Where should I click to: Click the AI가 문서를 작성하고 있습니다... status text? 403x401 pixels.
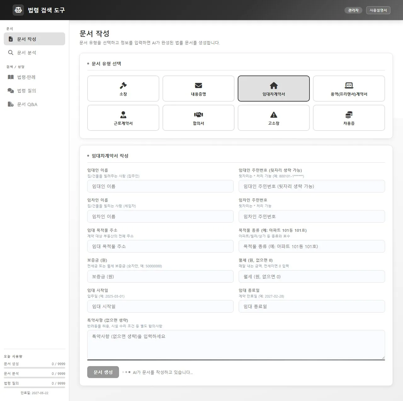pos(162,372)
